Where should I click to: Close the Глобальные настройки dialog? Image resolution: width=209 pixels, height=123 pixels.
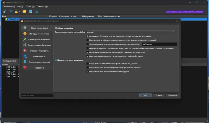click(177, 21)
